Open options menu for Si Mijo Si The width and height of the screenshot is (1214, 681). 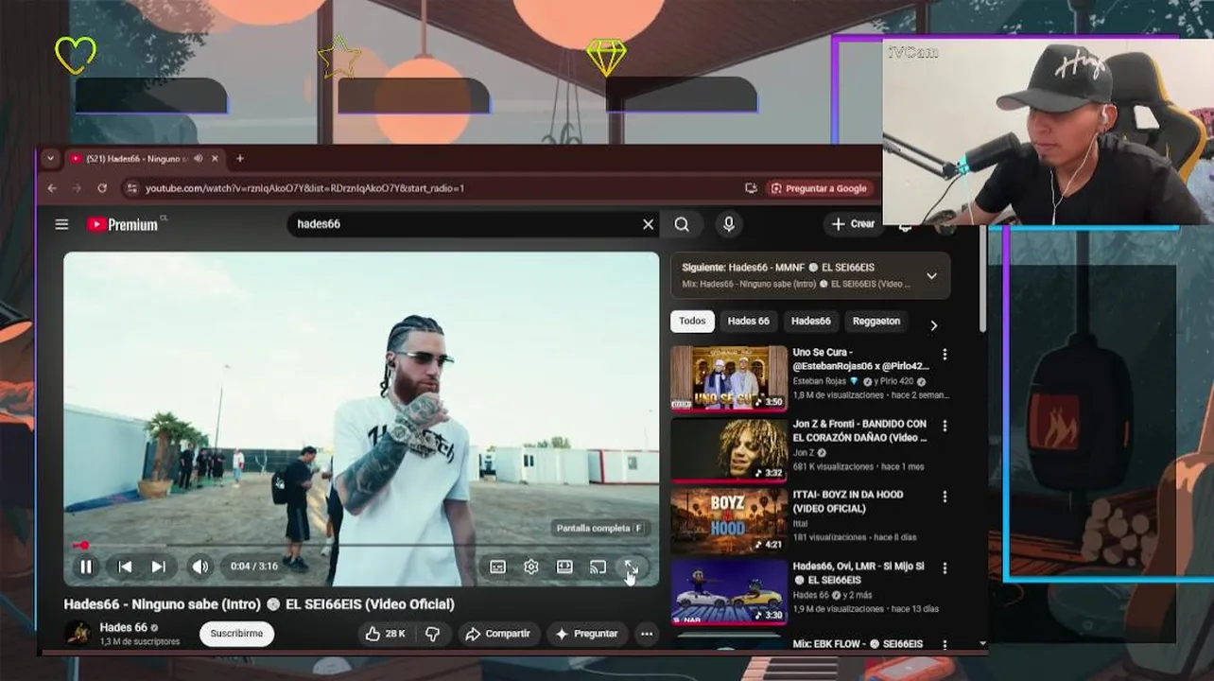[x=944, y=568]
